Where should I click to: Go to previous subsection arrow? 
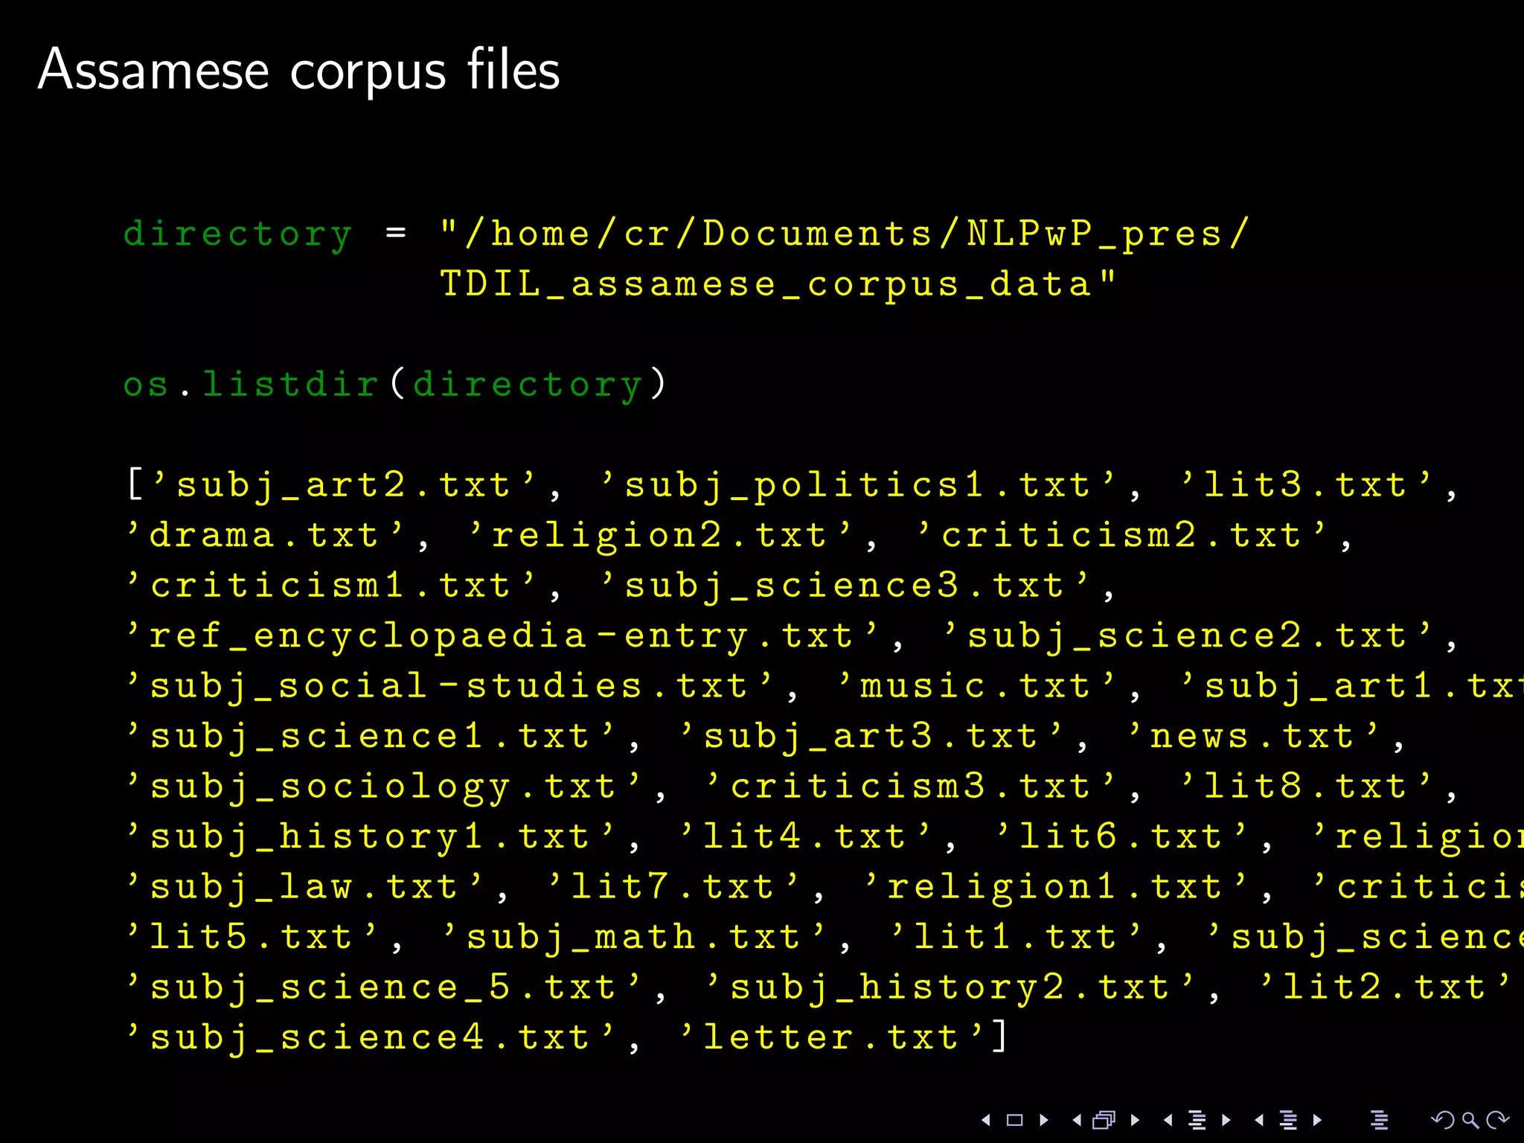[x=1168, y=1120]
